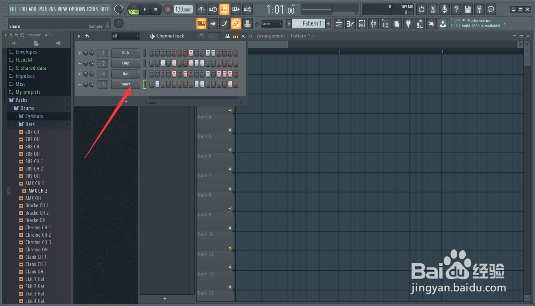This screenshot has width=535, height=306.
Task: Add a new channel with plus button
Action: 126,101
